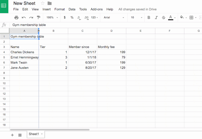Open the zoom 100% dropdown

point(52,17)
